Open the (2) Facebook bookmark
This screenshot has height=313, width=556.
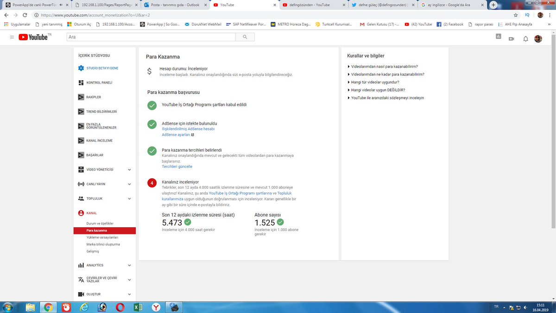(450, 24)
